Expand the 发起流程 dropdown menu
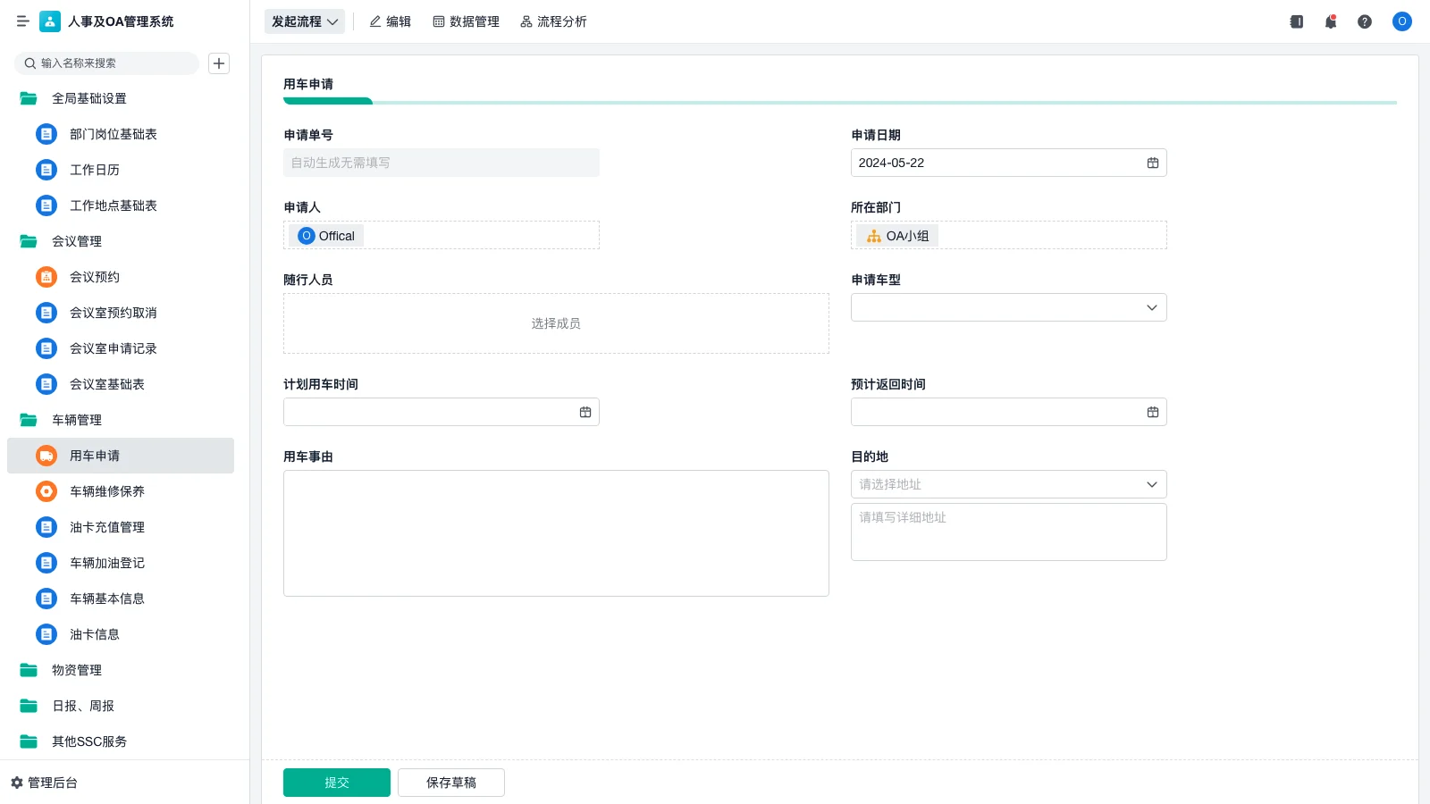The image size is (1430, 804). tap(304, 21)
